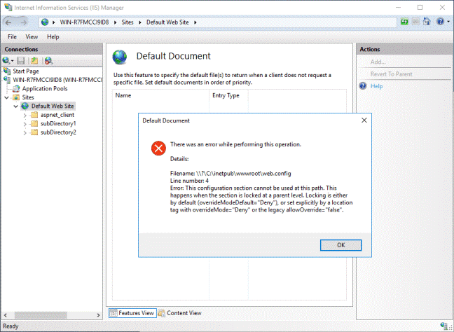
Task: Click the Create New Connection icon
Action: tap(7, 60)
